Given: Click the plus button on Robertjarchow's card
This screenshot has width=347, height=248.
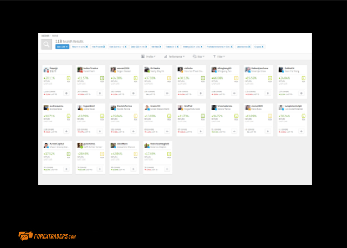Looking at the screenshot, I should click(268, 93).
